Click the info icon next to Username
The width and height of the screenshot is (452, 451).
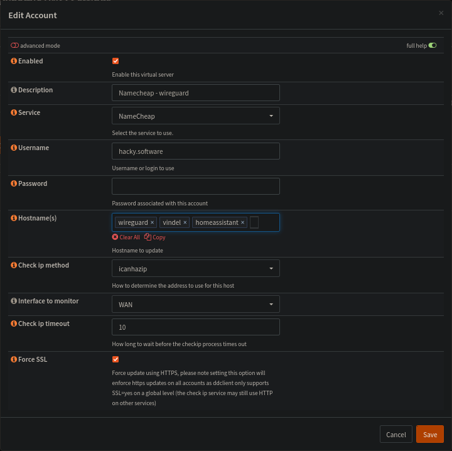pyautogui.click(x=14, y=148)
